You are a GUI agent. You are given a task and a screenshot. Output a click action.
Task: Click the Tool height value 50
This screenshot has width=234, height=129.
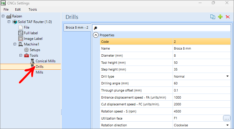tap(202, 63)
